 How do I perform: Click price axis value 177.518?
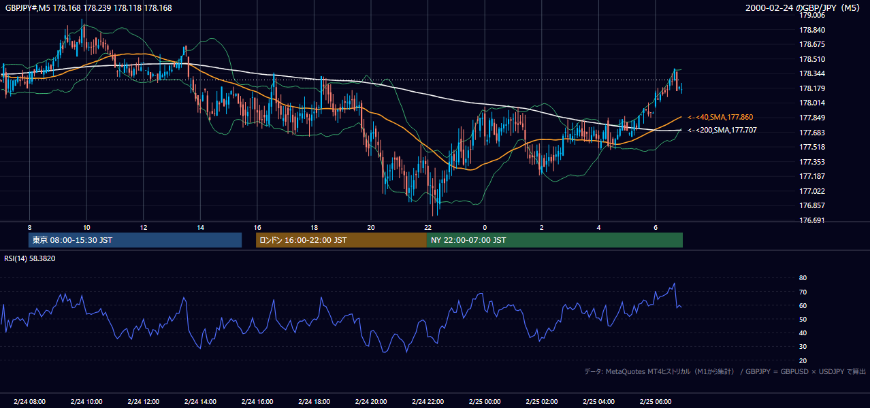tap(812, 147)
